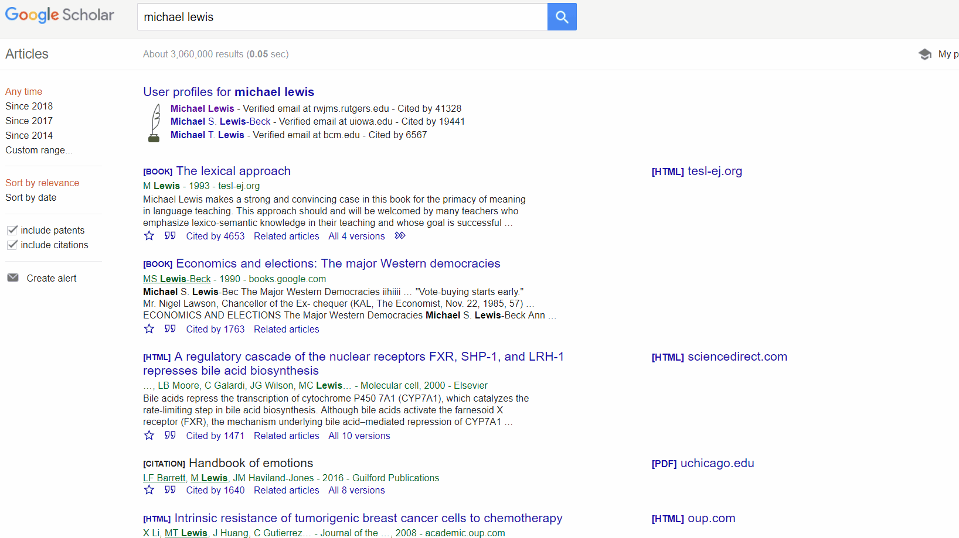Cite 'Handbook of emotions' via quote icon

click(170, 490)
